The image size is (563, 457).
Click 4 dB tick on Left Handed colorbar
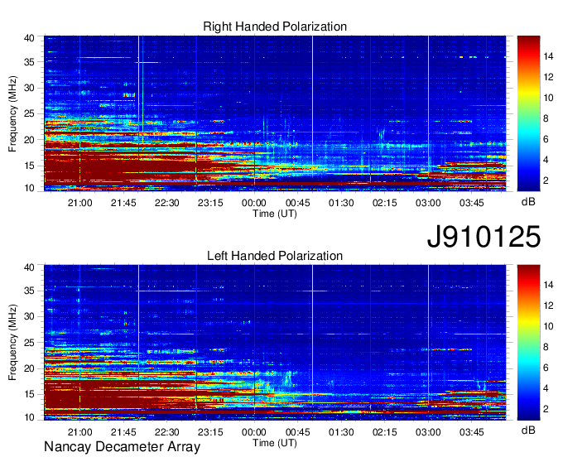(546, 388)
